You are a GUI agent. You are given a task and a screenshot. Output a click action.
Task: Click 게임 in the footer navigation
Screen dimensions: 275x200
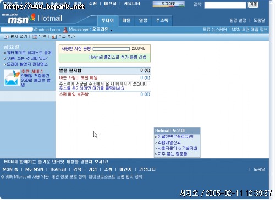pyautogui.click(x=92, y=169)
